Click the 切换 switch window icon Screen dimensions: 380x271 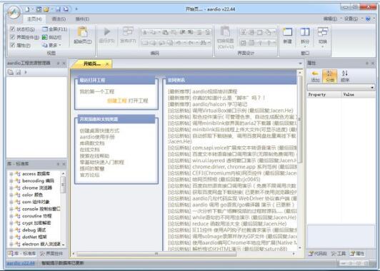pos(323,32)
